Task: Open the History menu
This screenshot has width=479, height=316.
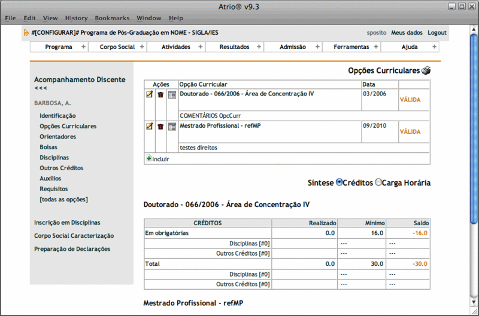Action: (x=76, y=19)
